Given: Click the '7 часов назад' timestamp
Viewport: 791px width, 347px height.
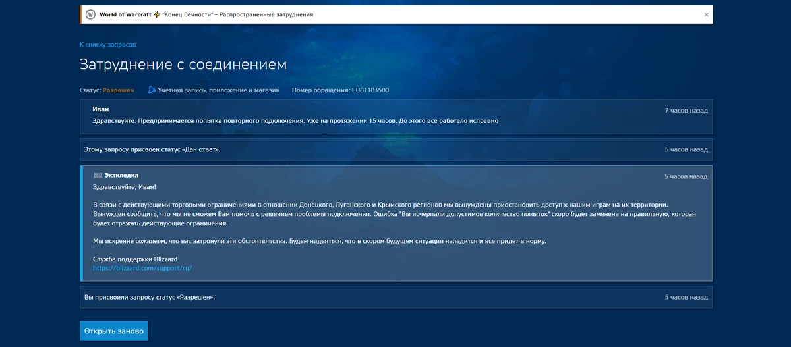Looking at the screenshot, I should tap(686, 110).
